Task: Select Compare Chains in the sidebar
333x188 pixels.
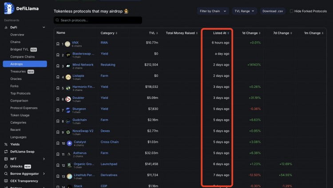Action: tap(23, 57)
